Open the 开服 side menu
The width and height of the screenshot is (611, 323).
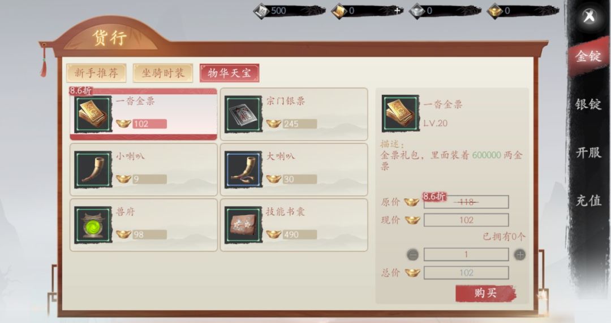tap(588, 152)
